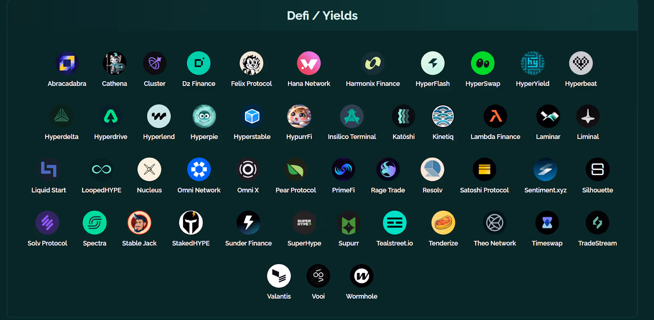Viewport: 654px width, 320px height.
Task: Click the Theo Network icon
Action: click(x=495, y=223)
